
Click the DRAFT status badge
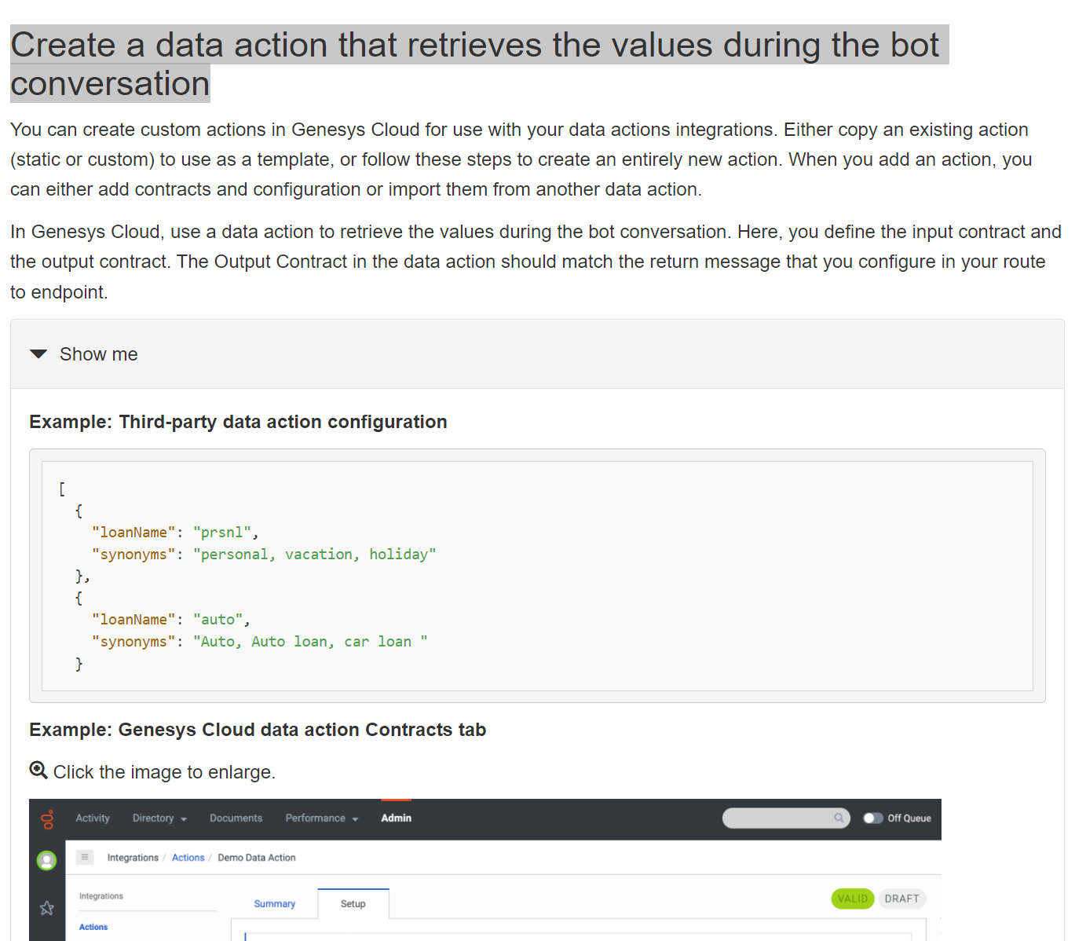pyautogui.click(x=901, y=899)
